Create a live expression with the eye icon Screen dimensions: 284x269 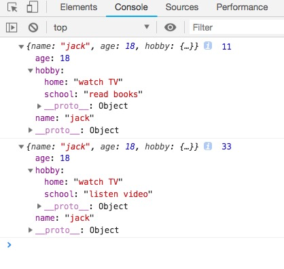(x=170, y=27)
